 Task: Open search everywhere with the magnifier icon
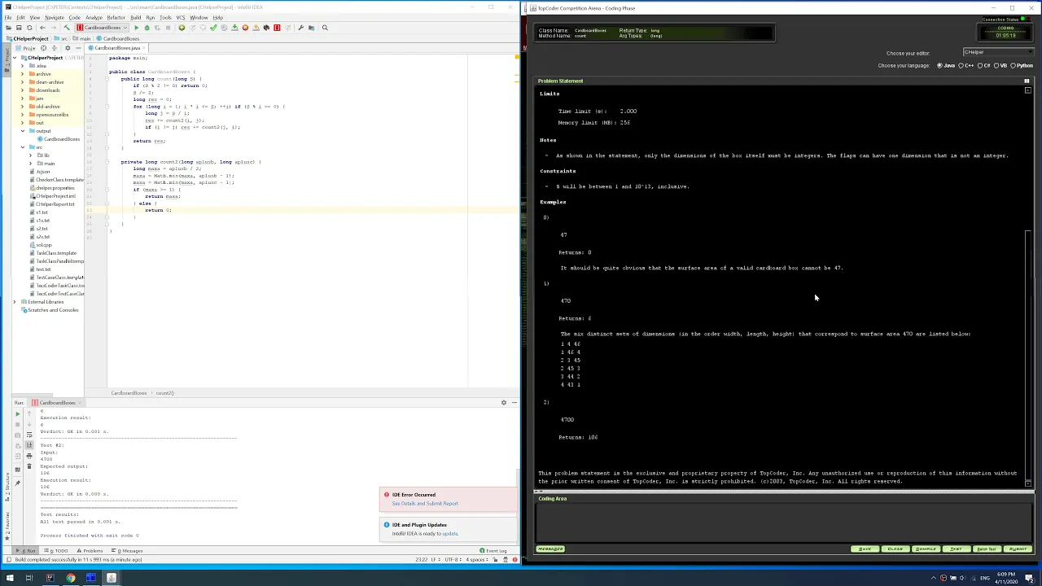(325, 28)
